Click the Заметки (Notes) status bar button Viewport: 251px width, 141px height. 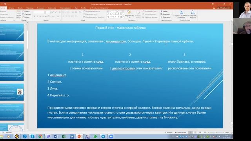tap(168, 132)
